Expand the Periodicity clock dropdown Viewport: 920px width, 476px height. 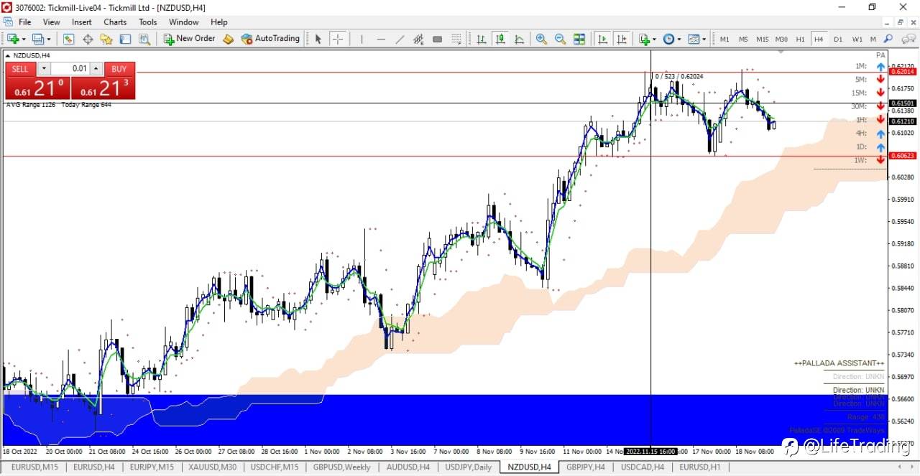pos(671,39)
